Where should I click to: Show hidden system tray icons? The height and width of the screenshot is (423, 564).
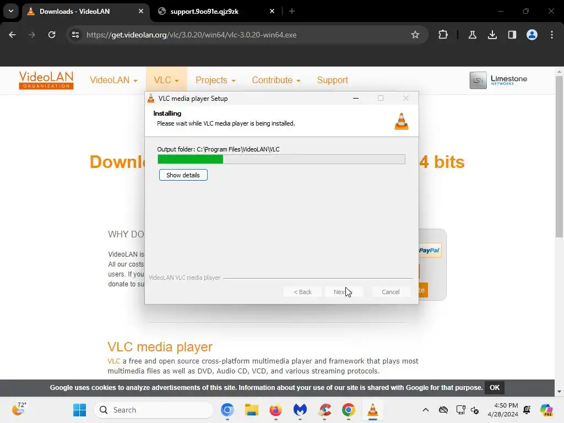[x=426, y=410]
